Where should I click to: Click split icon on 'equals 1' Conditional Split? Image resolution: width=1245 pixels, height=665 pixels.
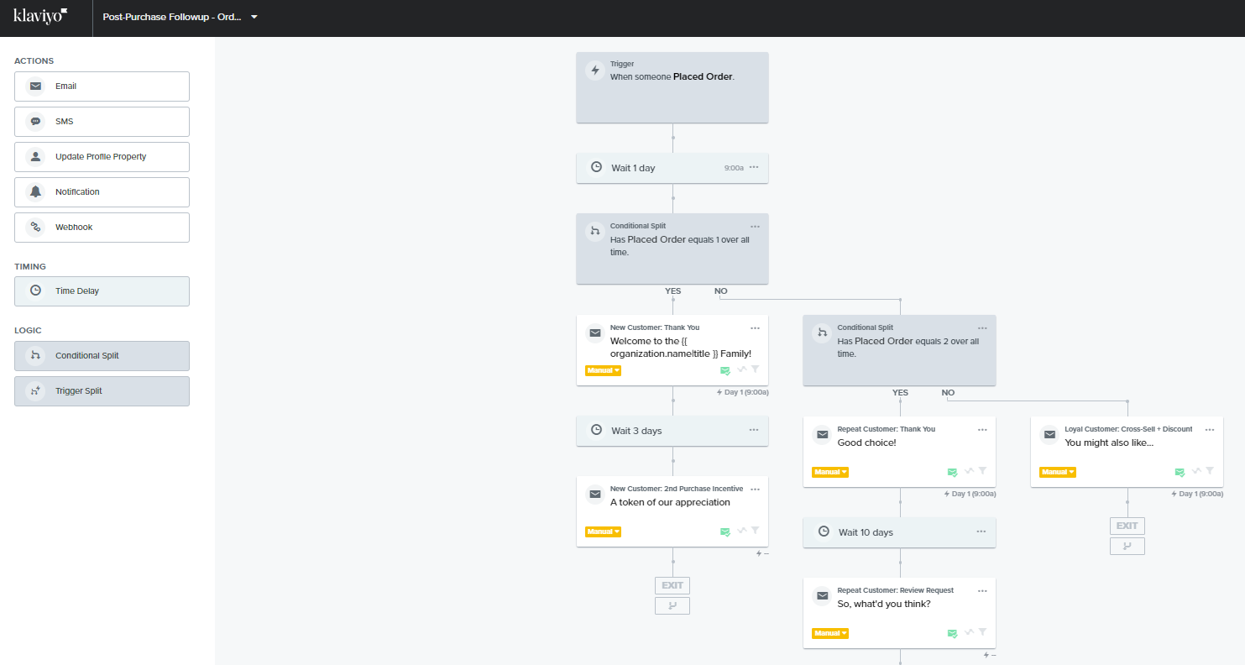click(595, 232)
